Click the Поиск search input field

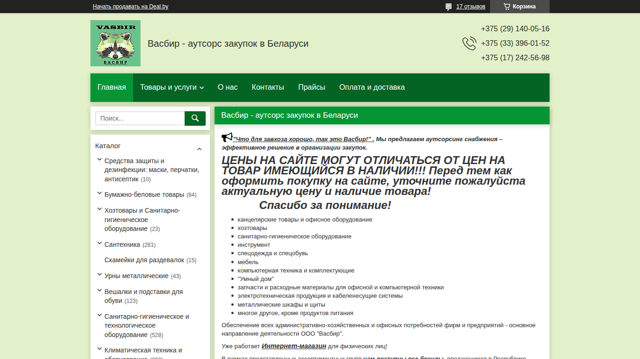pos(140,118)
